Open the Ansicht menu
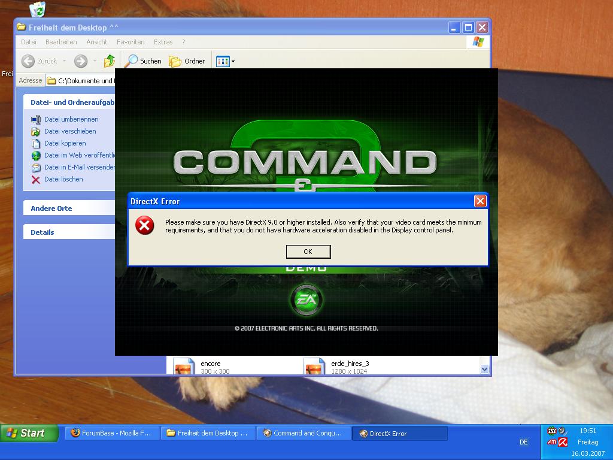Image resolution: width=613 pixels, height=460 pixels. 96,42
